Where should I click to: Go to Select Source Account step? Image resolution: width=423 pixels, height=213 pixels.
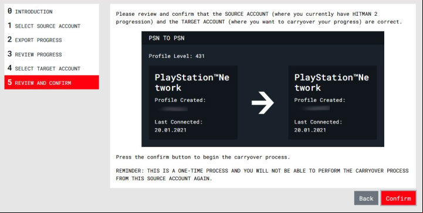tap(52, 26)
